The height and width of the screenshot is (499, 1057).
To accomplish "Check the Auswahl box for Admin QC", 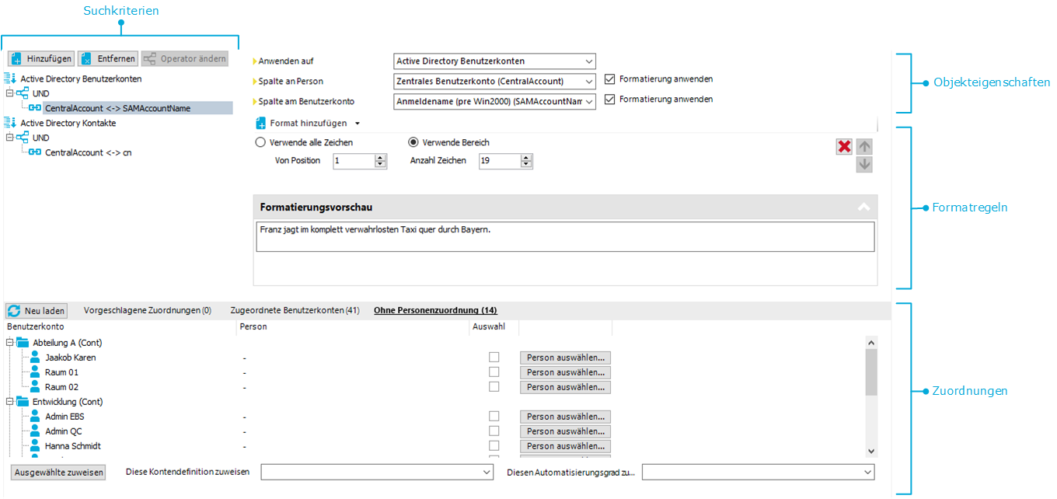I will click(494, 431).
